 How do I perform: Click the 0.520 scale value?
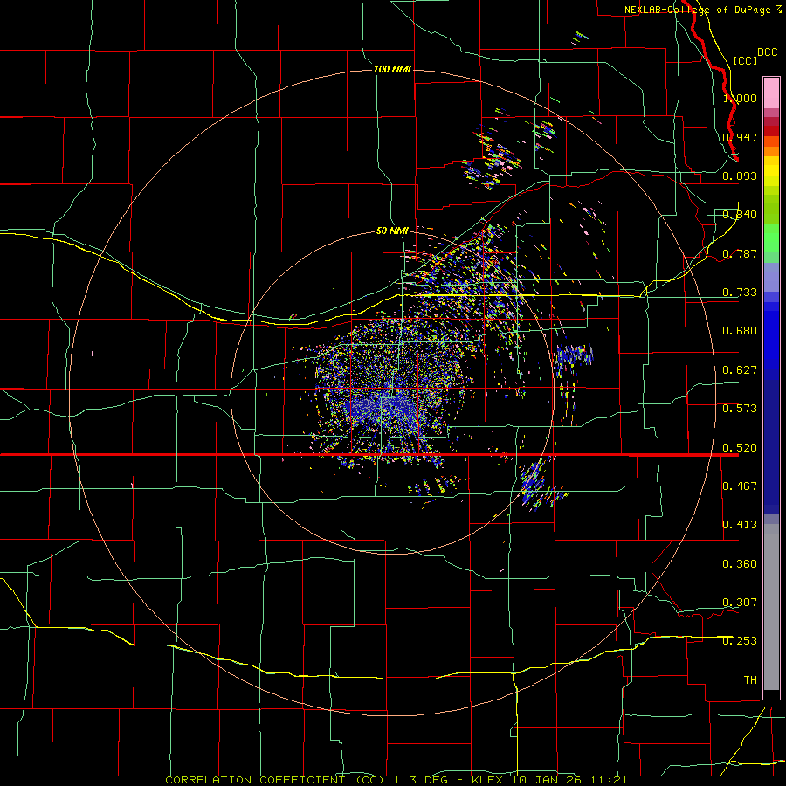pos(740,448)
